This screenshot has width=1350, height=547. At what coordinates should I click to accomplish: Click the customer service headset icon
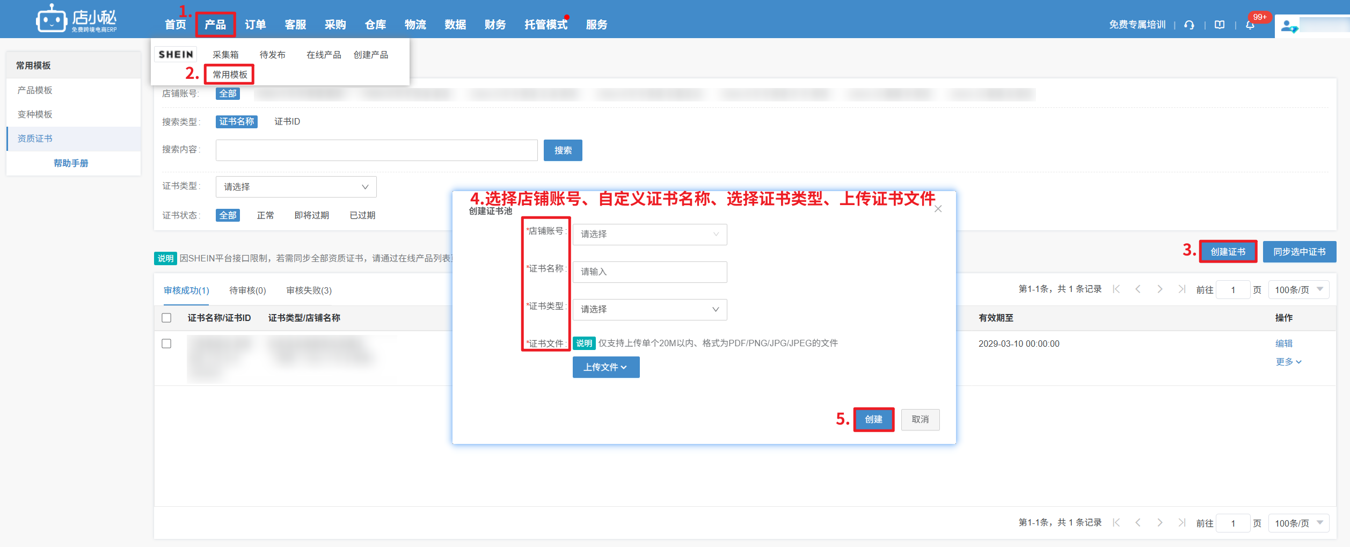tap(1189, 25)
